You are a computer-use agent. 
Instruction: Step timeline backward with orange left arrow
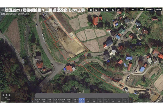tap(33, 99)
